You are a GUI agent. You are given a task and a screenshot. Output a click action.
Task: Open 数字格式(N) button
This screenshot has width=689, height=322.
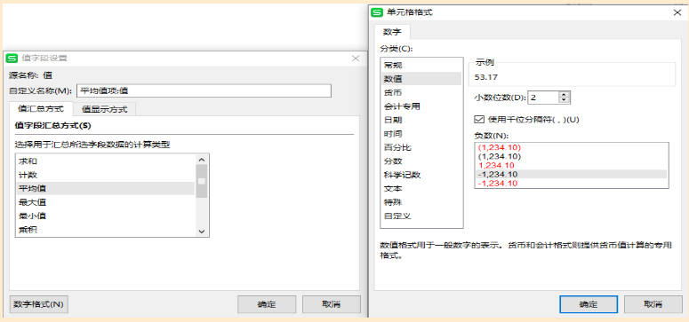pos(38,304)
